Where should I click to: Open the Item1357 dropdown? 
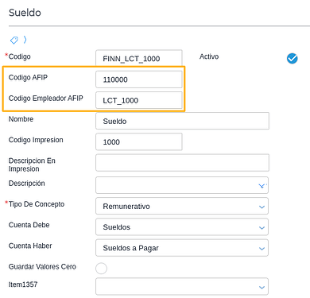point(182,286)
